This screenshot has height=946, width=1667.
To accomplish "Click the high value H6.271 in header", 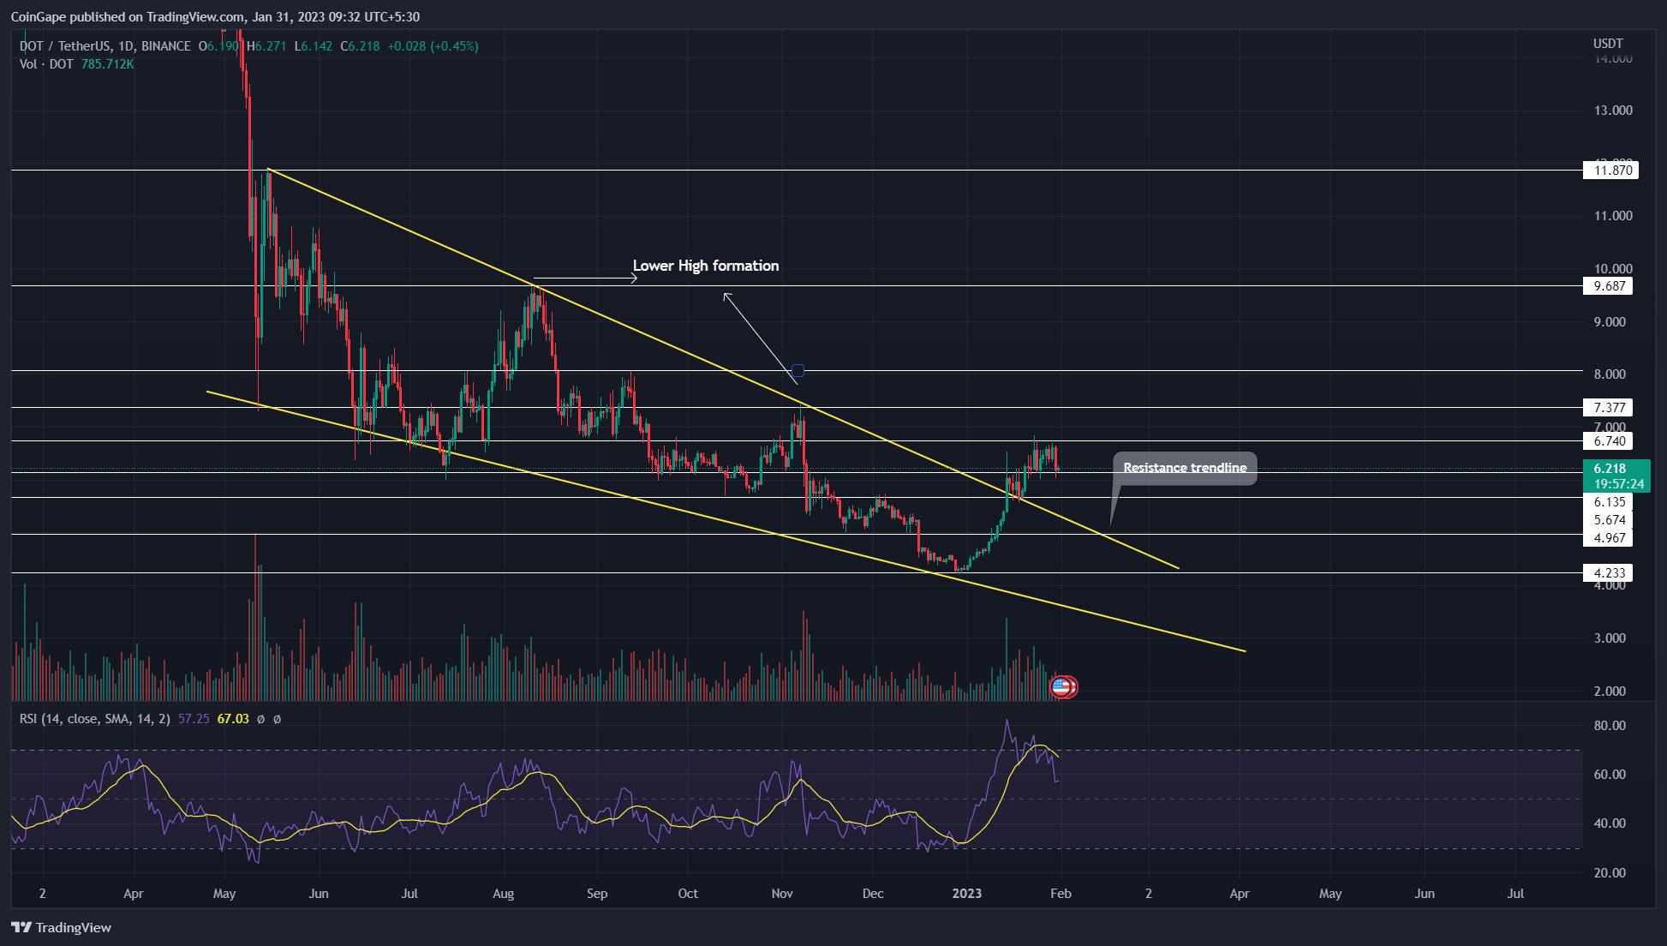I will [266, 46].
